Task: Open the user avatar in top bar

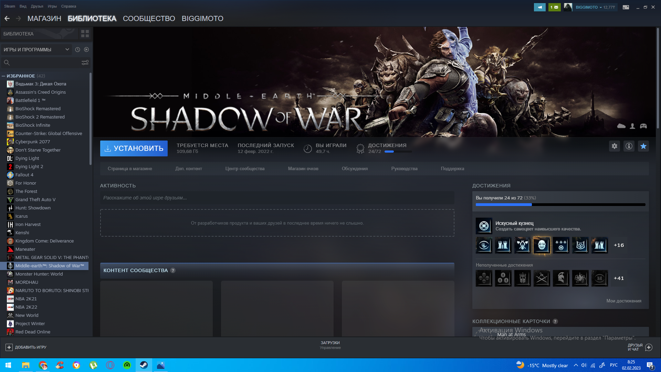Action: click(568, 7)
